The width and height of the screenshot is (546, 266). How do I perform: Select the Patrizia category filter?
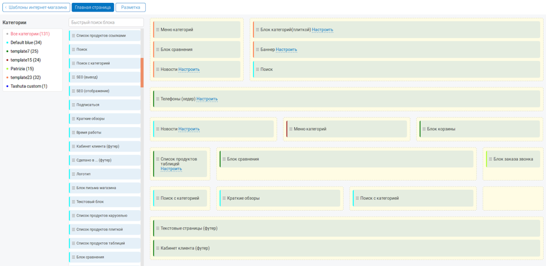(x=22, y=69)
